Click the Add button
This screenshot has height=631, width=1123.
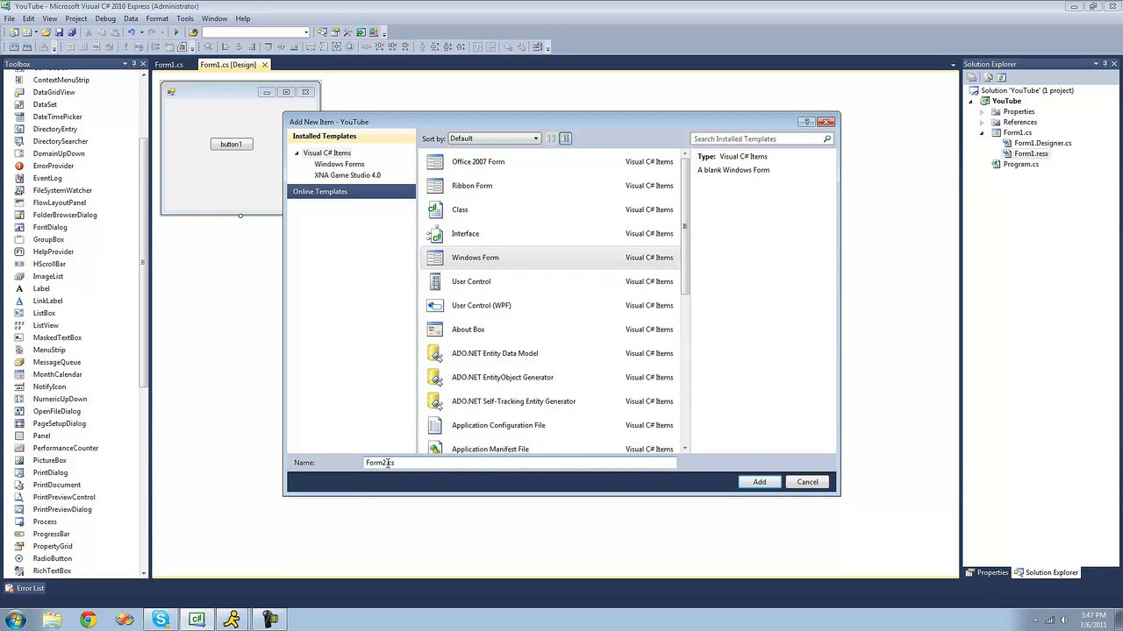[x=760, y=482]
